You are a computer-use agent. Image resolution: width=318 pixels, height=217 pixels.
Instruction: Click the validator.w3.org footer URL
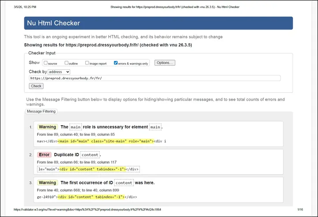pos(87,210)
